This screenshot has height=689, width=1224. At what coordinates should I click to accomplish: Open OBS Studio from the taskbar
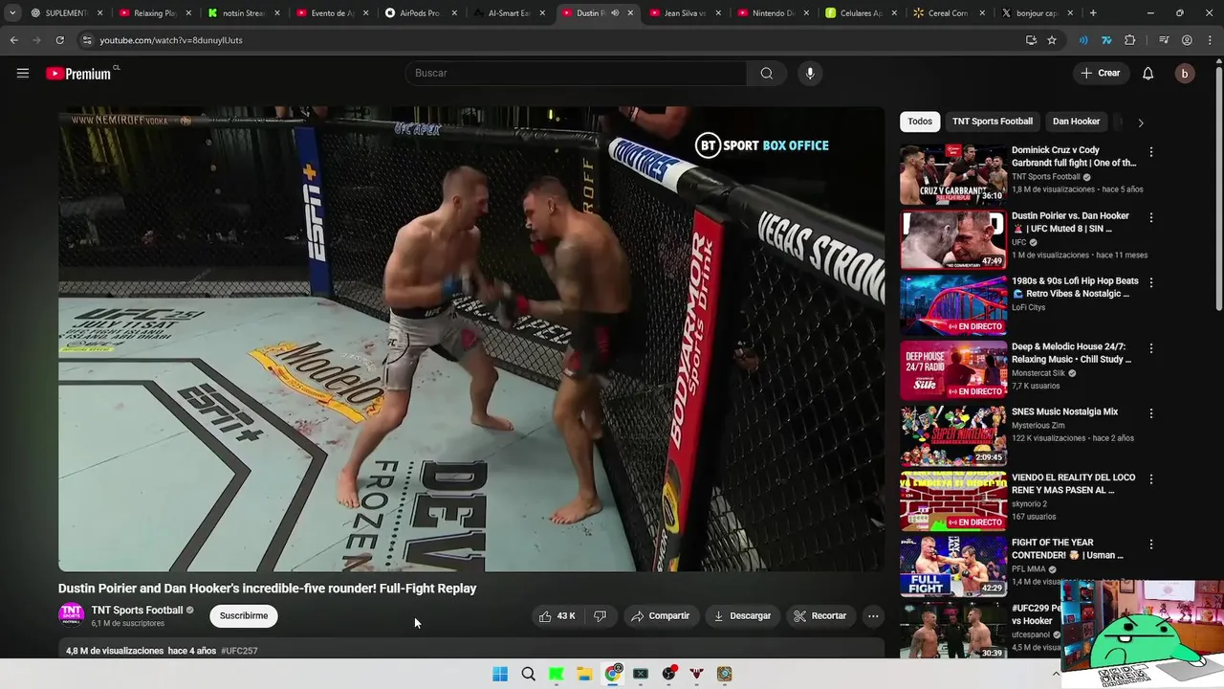pos(668,674)
